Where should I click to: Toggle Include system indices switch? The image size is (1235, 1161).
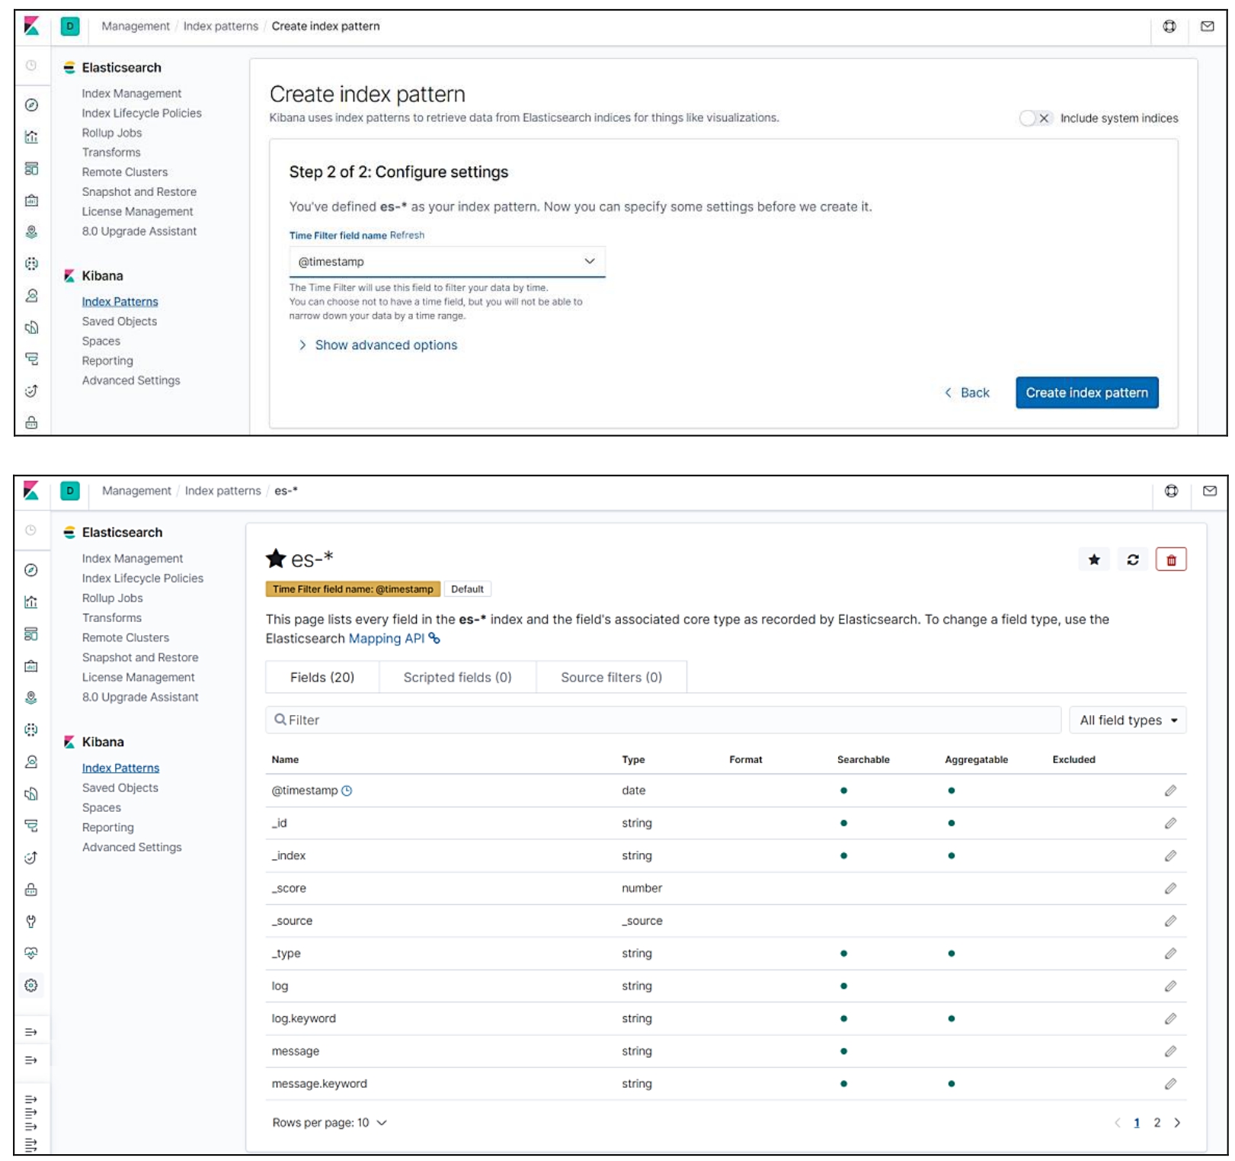[x=1035, y=118]
